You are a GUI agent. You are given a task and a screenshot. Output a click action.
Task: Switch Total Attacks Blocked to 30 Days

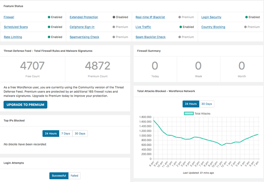point(207,104)
